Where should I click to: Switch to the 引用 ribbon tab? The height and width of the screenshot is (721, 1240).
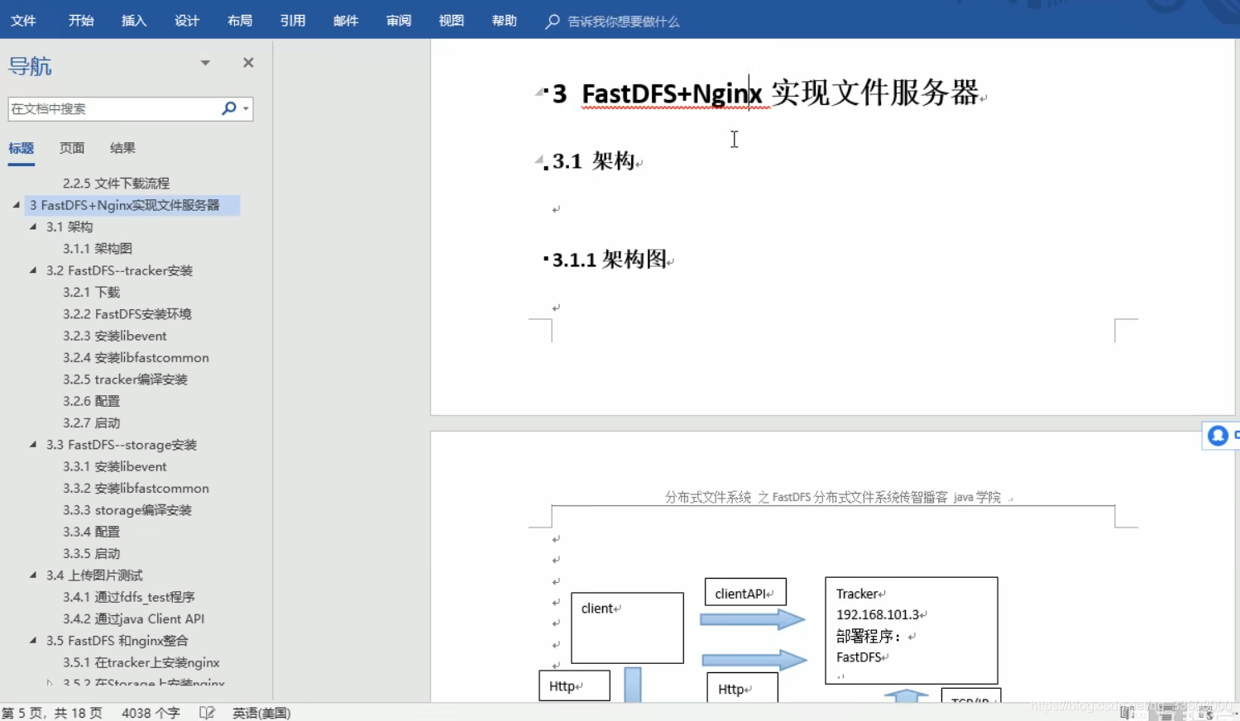click(293, 21)
